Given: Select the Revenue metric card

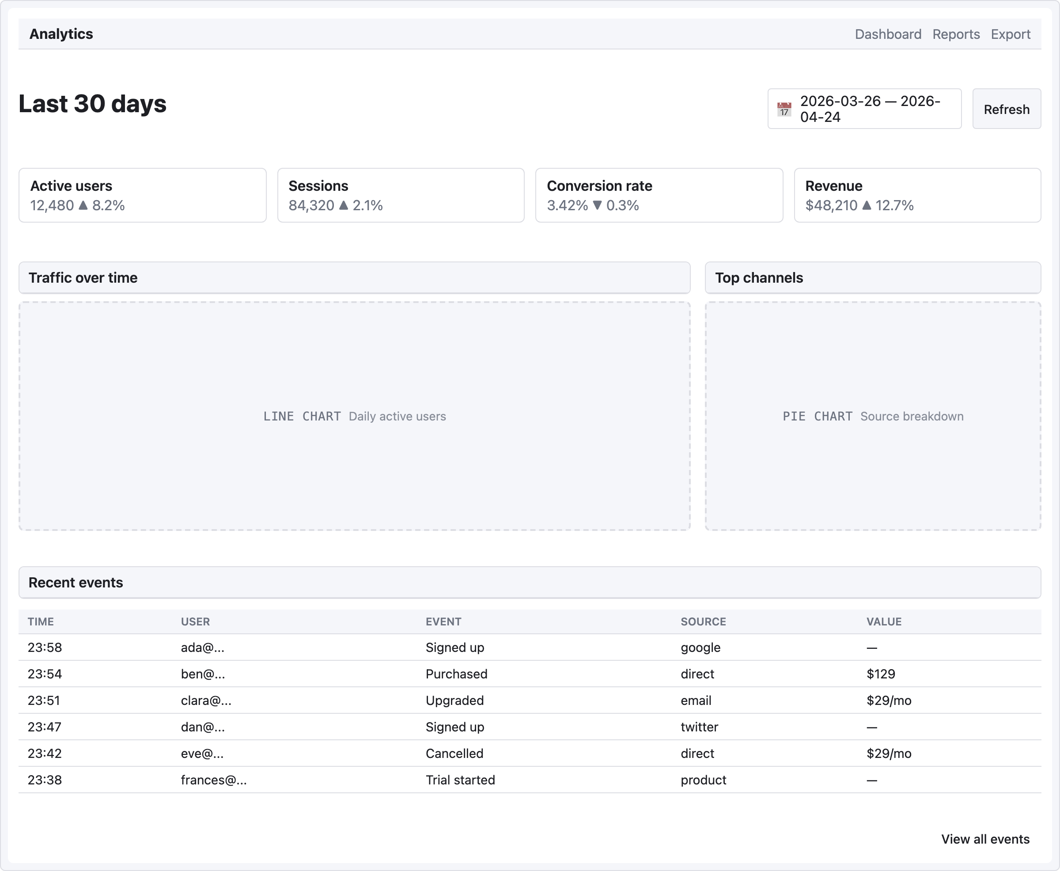Looking at the screenshot, I should 917,195.
